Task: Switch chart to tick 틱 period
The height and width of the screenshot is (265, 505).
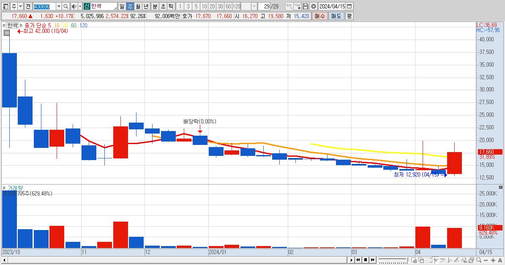Action: pos(171,6)
